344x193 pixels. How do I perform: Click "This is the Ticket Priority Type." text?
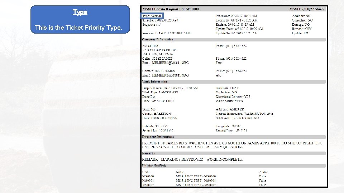[78, 28]
